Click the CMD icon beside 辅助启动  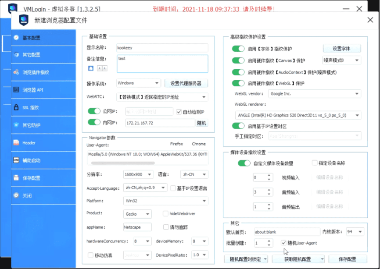tap(16, 160)
